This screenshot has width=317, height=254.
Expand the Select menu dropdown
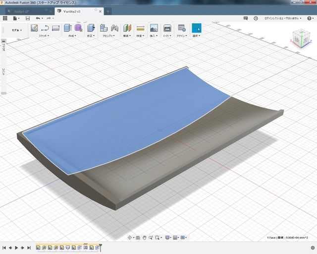click(x=196, y=36)
